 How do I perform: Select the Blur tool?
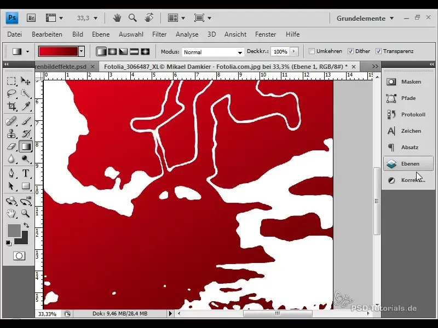(x=11, y=159)
